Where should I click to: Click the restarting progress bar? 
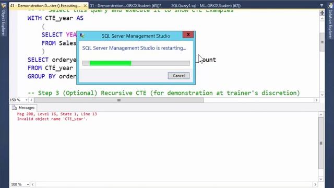pyautogui.click(x=136, y=63)
